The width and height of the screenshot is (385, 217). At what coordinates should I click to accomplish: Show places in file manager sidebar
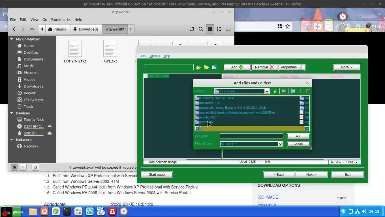(14, 167)
